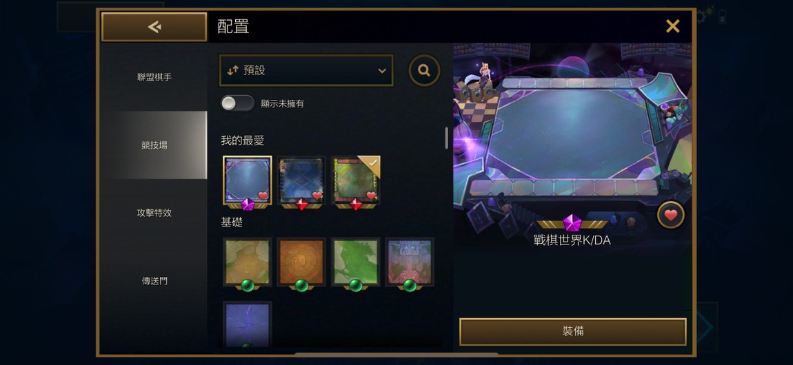Choose the purple cracked arena thumbnail
793x365 pixels.
point(248,324)
